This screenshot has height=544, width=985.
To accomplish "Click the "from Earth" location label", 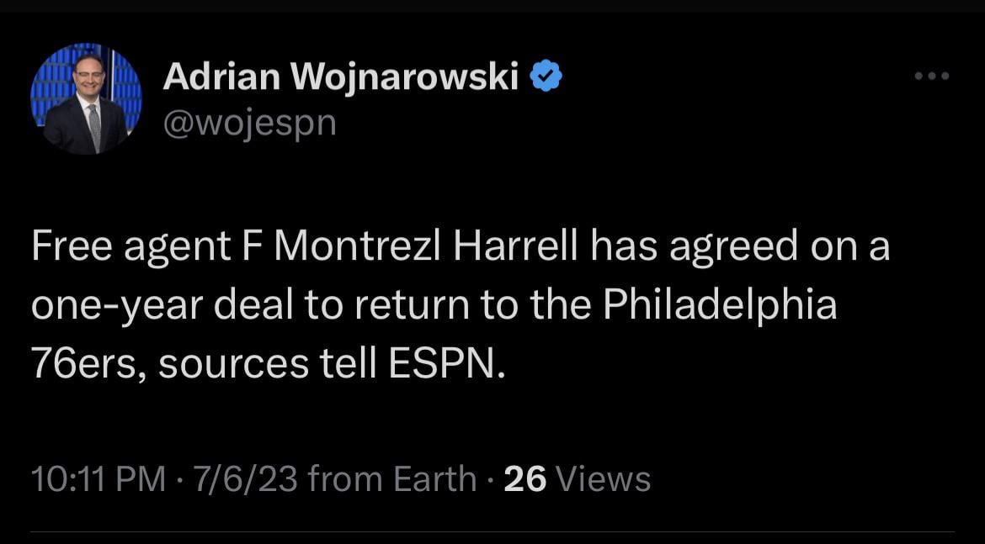I will [x=392, y=478].
